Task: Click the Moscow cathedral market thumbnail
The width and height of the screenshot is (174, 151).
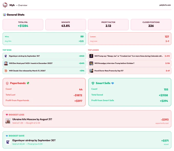Action: coord(8,121)
